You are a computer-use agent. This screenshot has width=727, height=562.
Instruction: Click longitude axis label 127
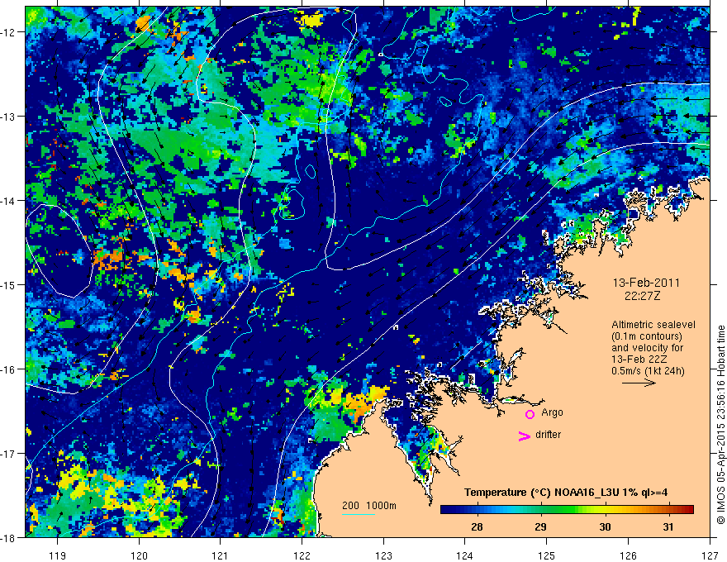710,555
